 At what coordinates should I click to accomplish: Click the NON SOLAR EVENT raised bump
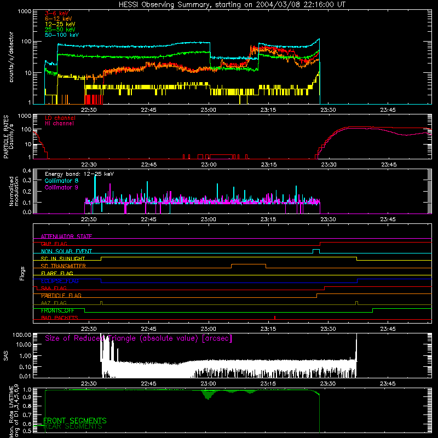[316, 250]
